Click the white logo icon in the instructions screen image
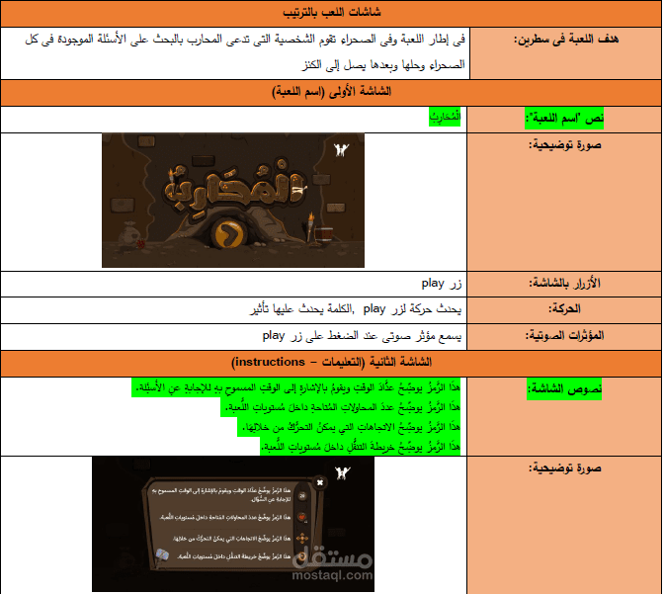665x594 pixels. pyautogui.click(x=342, y=473)
